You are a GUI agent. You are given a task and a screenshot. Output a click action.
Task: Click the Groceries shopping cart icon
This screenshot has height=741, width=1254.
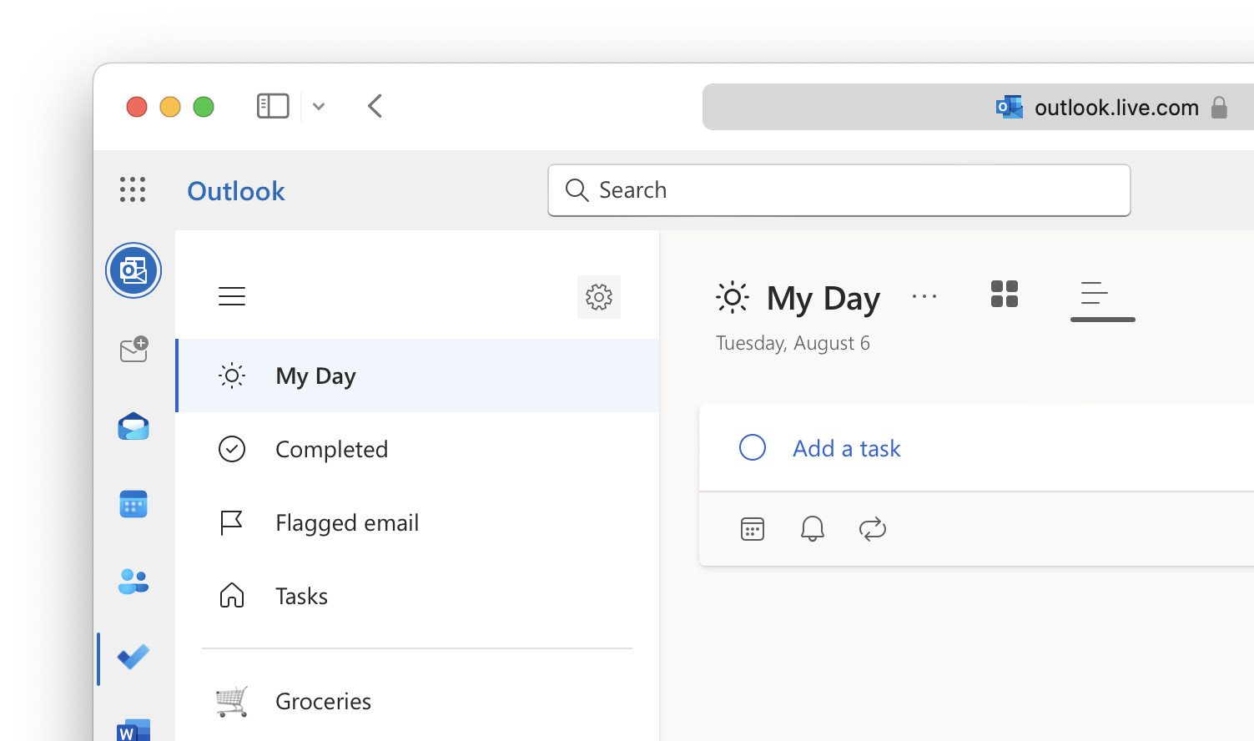[232, 701]
